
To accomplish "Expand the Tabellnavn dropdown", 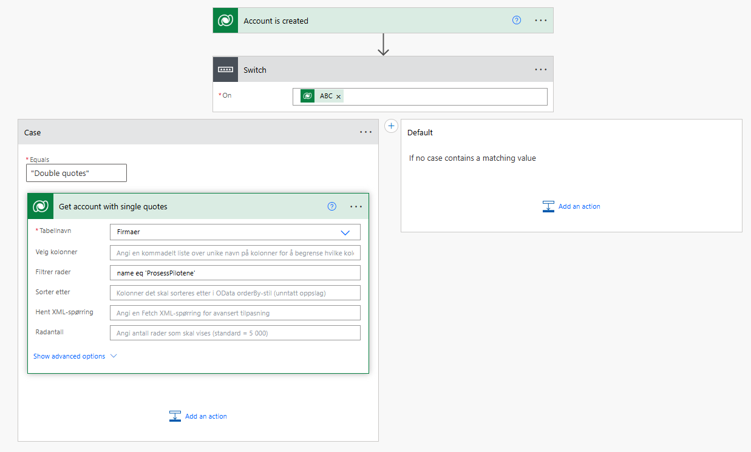I will pos(345,232).
